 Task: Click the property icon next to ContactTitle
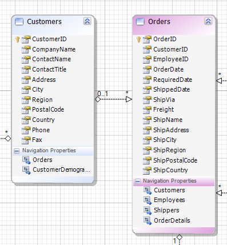click(x=26, y=70)
